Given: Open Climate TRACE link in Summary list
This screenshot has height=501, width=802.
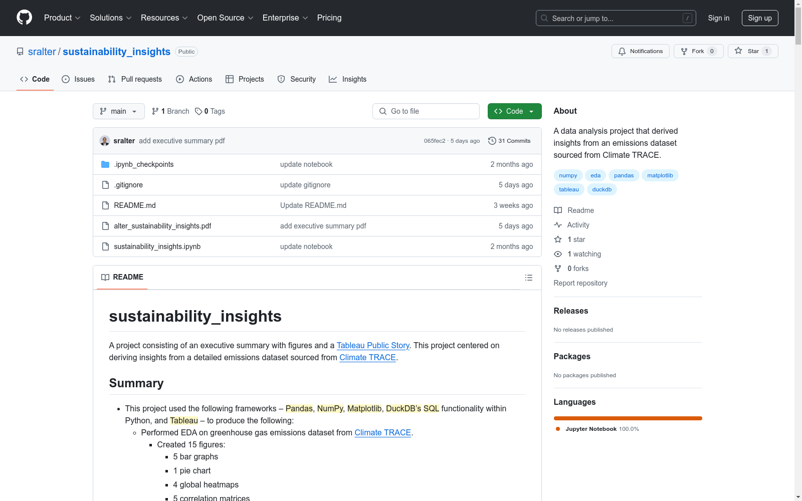Looking at the screenshot, I should (383, 432).
